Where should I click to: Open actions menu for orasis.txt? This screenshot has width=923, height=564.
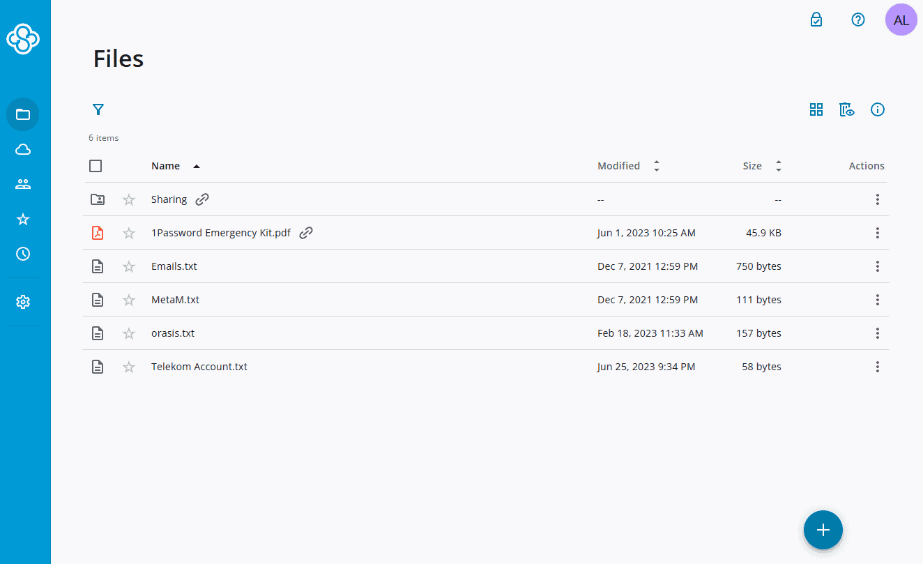tap(877, 333)
